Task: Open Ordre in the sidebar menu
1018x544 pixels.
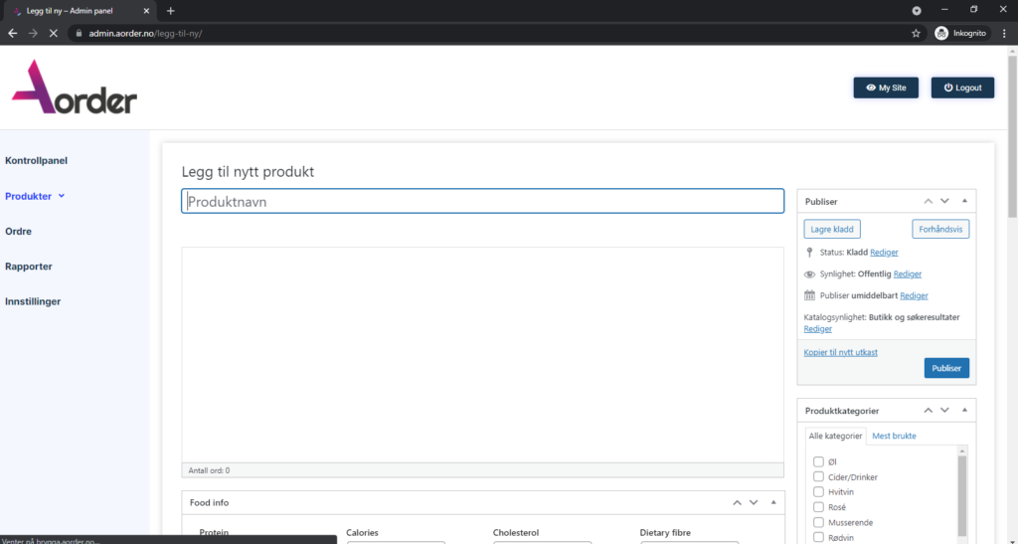Action: tap(19, 232)
